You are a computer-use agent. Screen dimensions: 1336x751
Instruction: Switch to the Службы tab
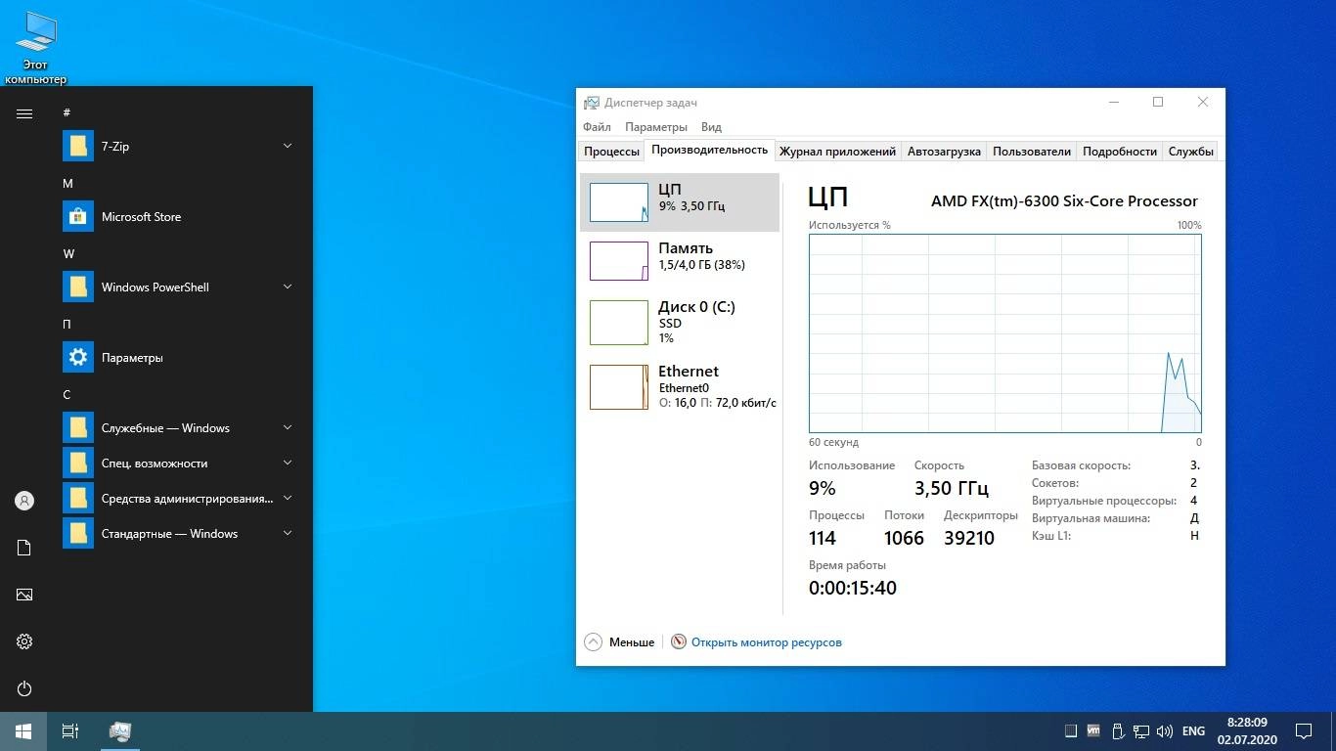point(1191,152)
